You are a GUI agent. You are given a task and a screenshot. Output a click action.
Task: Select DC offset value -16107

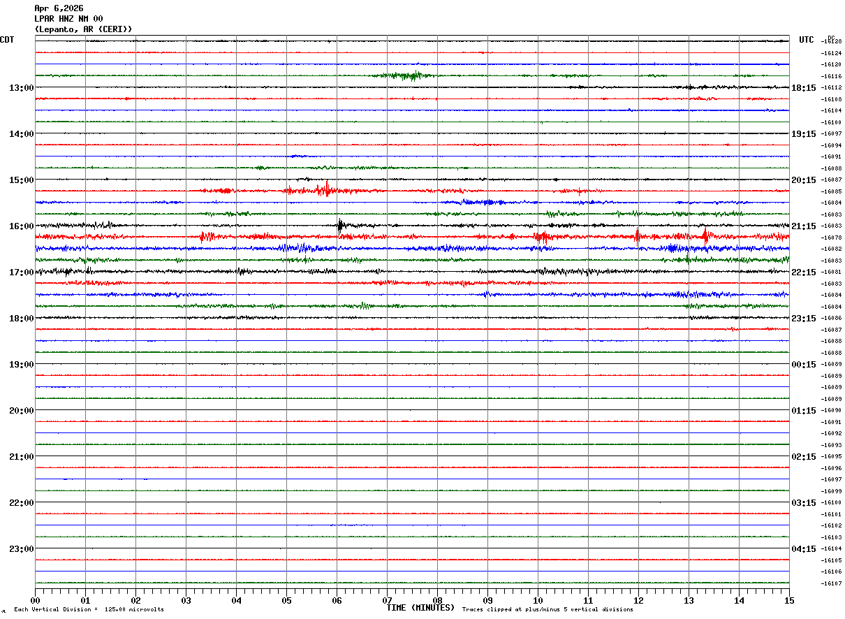point(831,583)
